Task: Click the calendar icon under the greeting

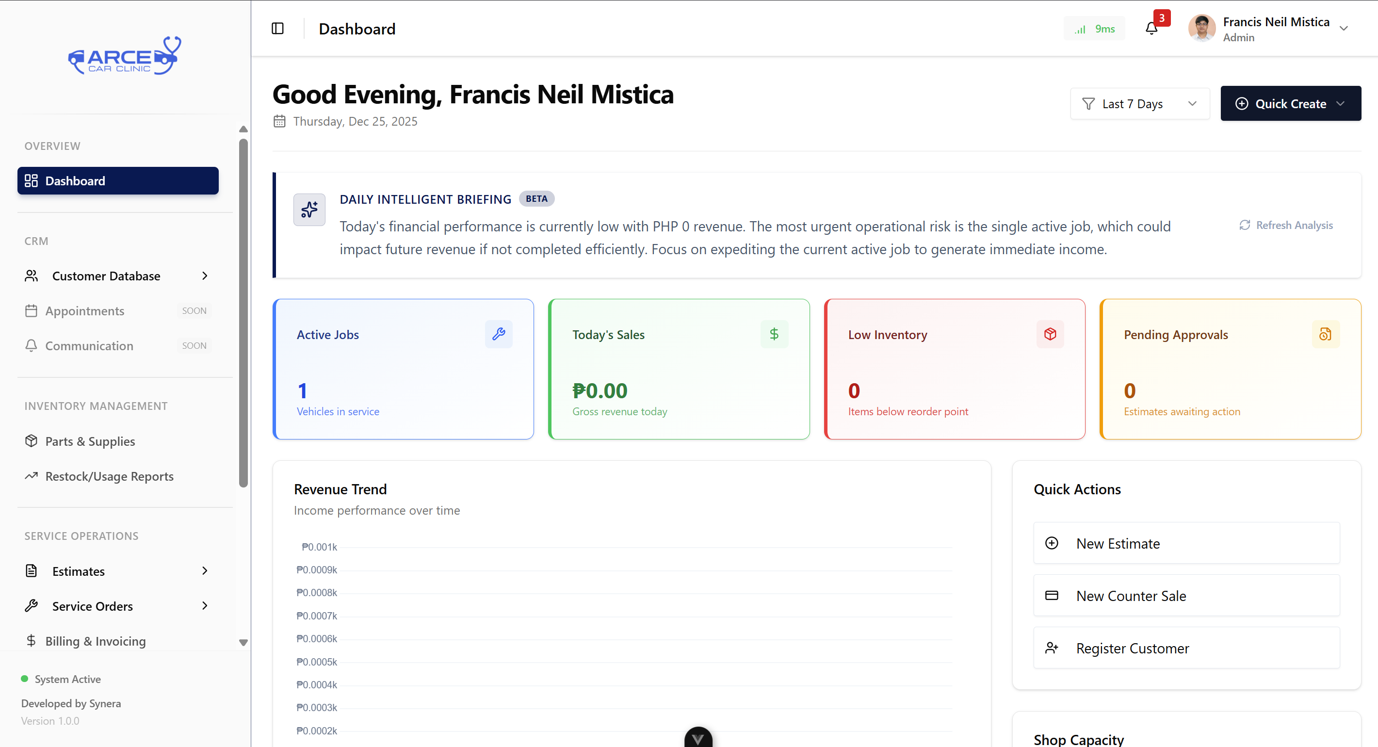Action: (x=279, y=121)
